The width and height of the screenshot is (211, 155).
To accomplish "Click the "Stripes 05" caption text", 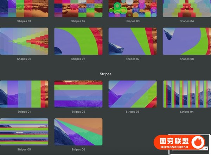I will [24, 150].
